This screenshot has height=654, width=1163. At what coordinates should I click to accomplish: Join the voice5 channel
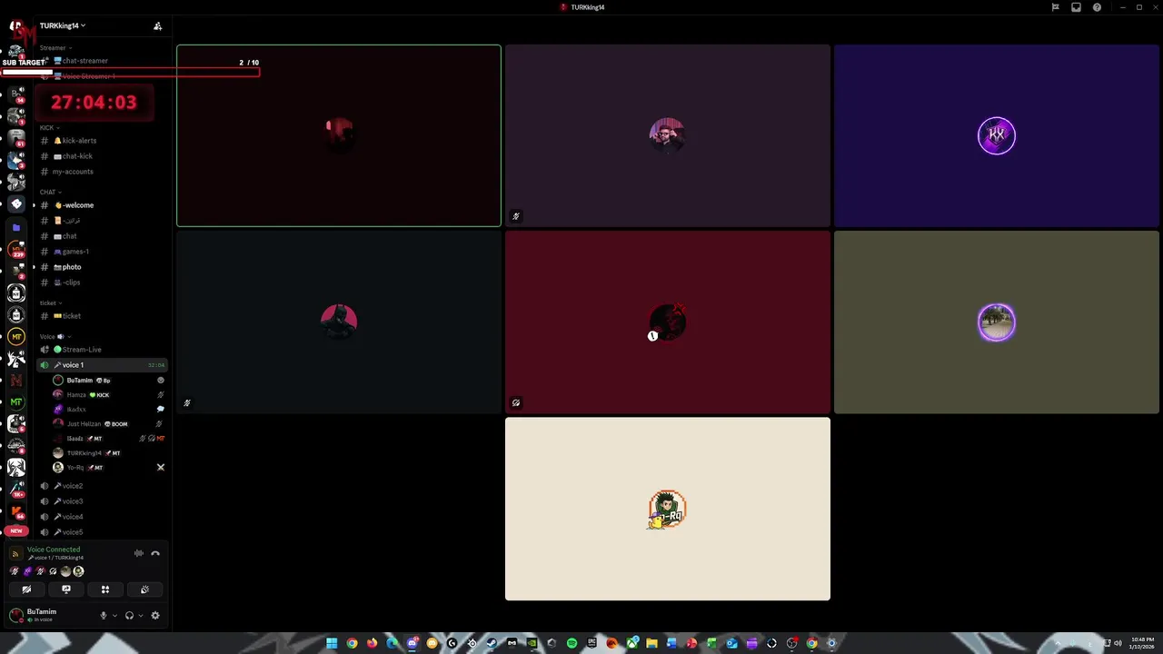coord(102,532)
